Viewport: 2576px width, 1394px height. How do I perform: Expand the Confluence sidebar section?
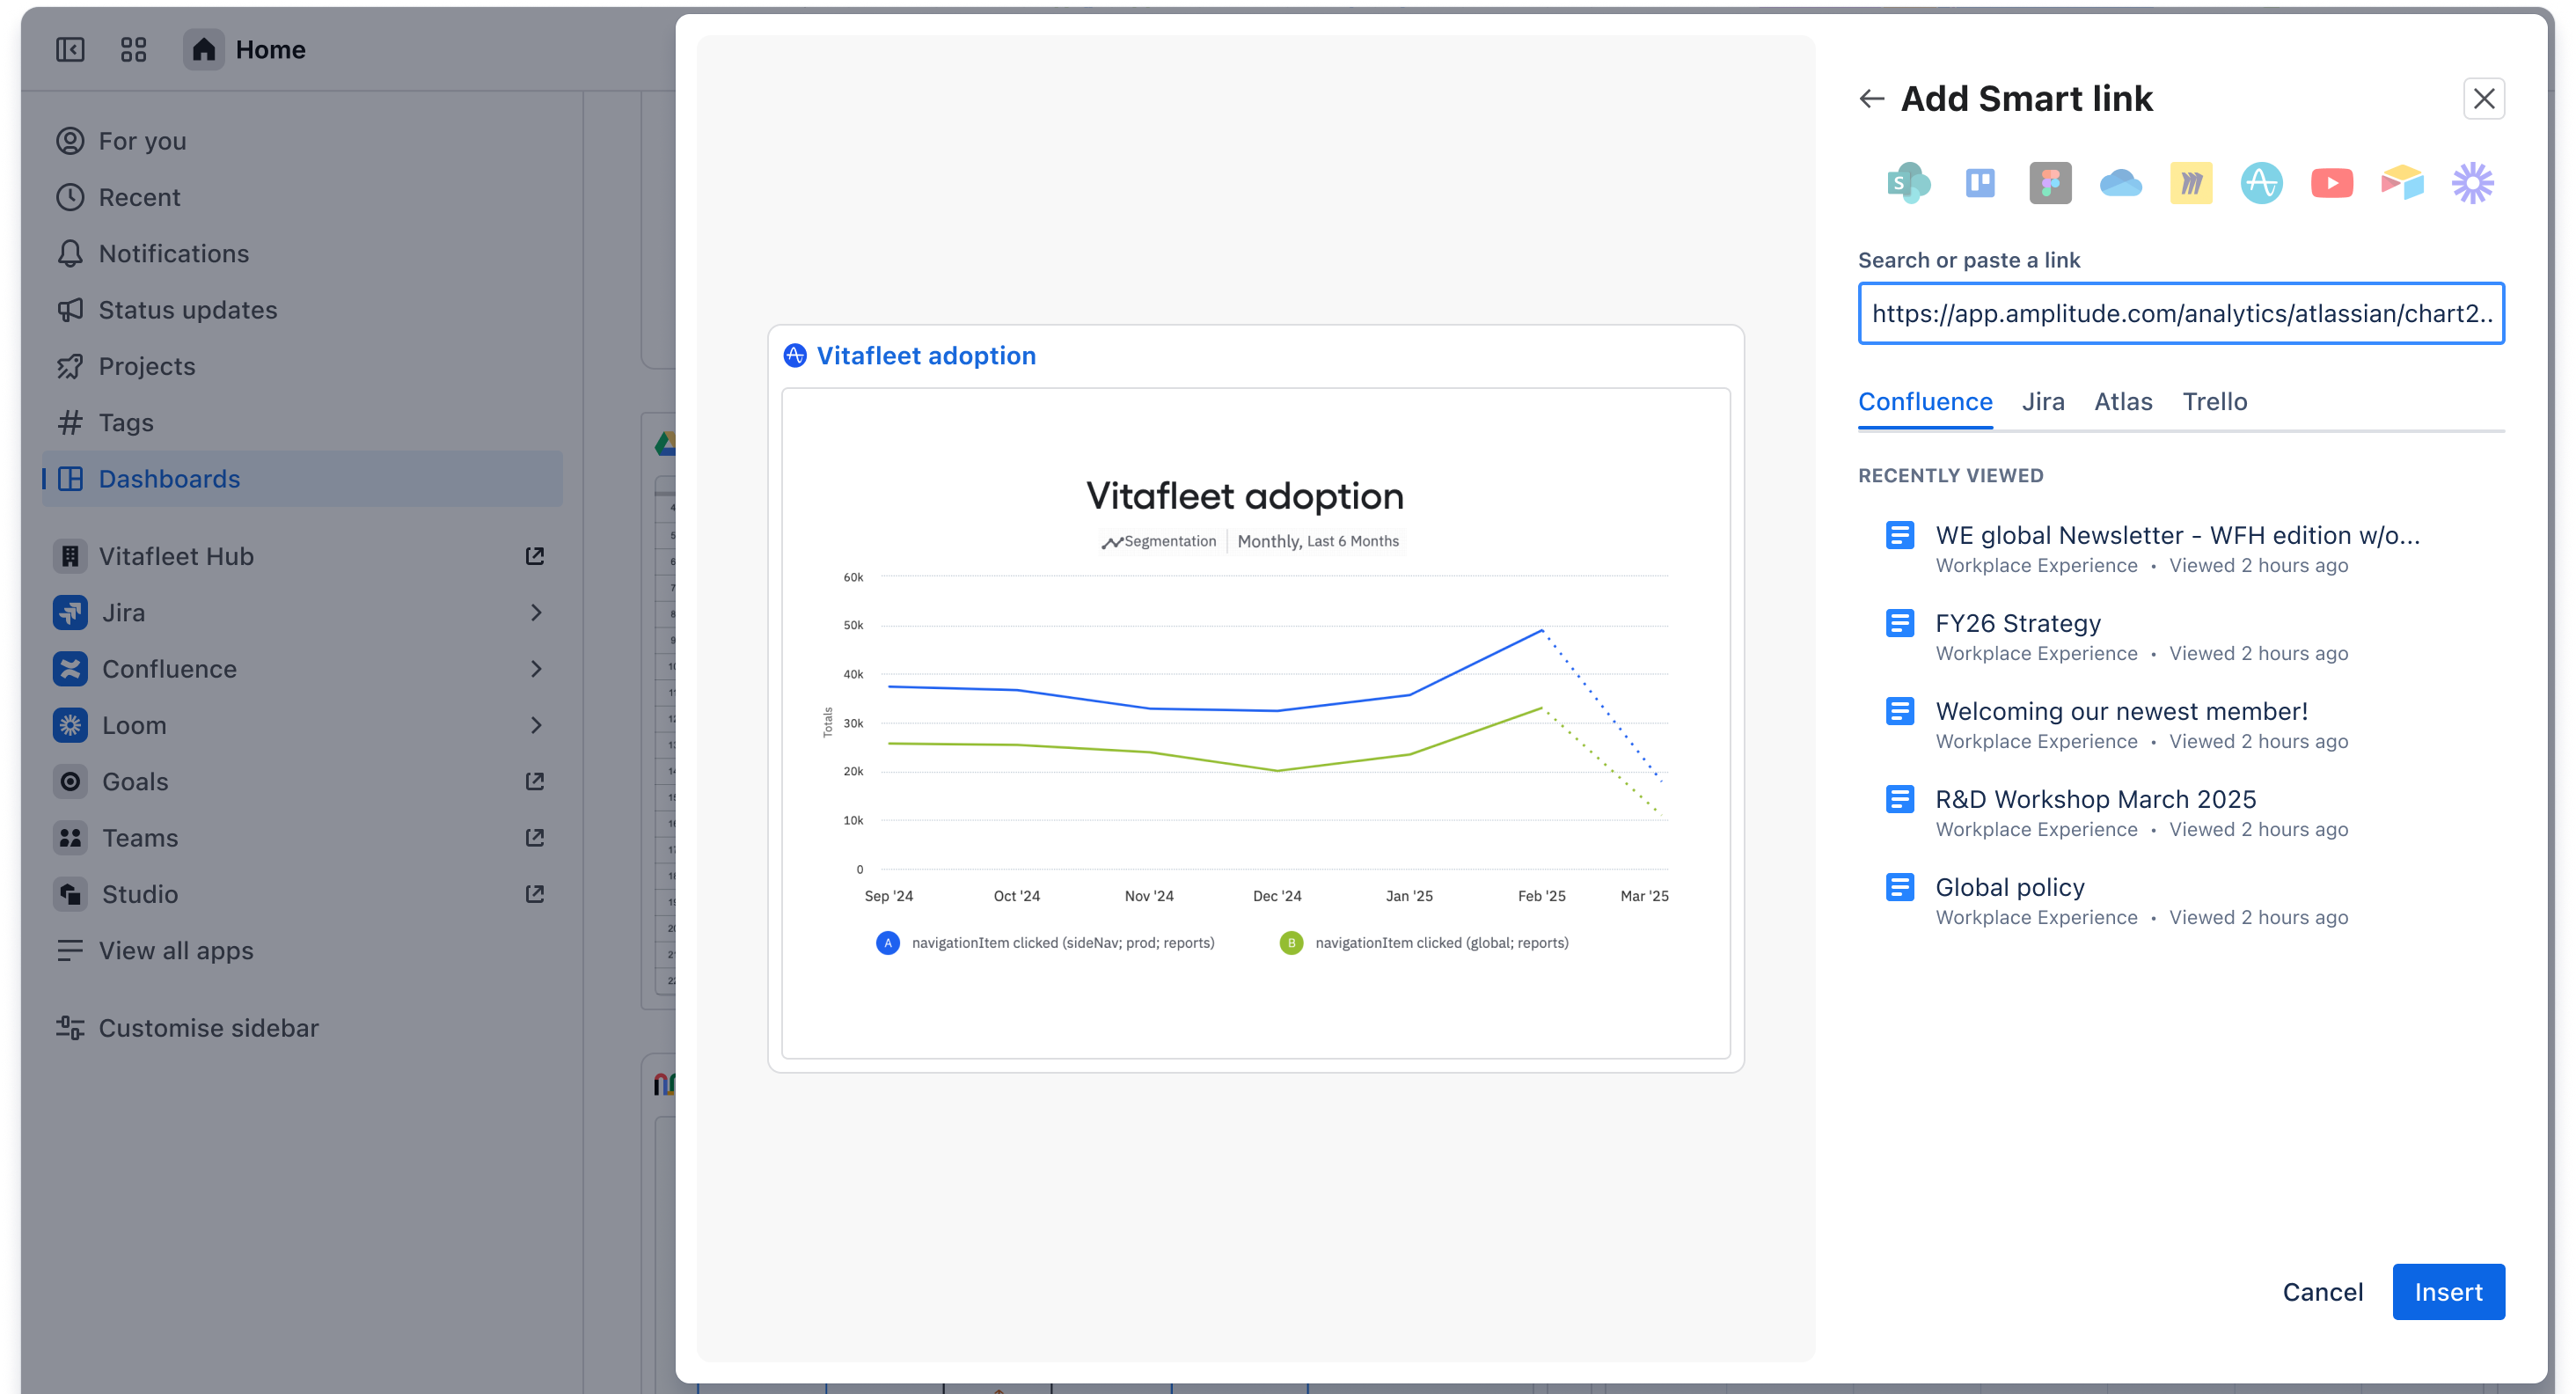537,668
